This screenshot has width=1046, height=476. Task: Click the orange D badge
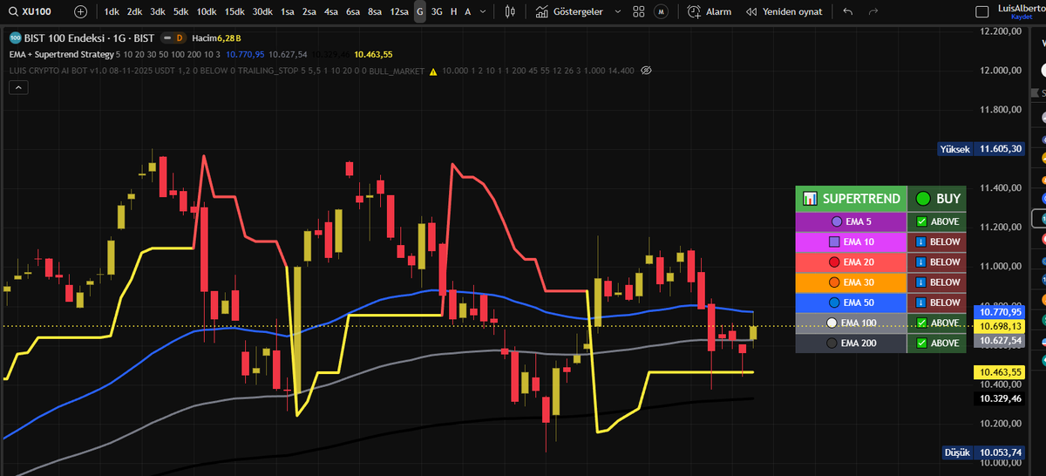[180, 38]
